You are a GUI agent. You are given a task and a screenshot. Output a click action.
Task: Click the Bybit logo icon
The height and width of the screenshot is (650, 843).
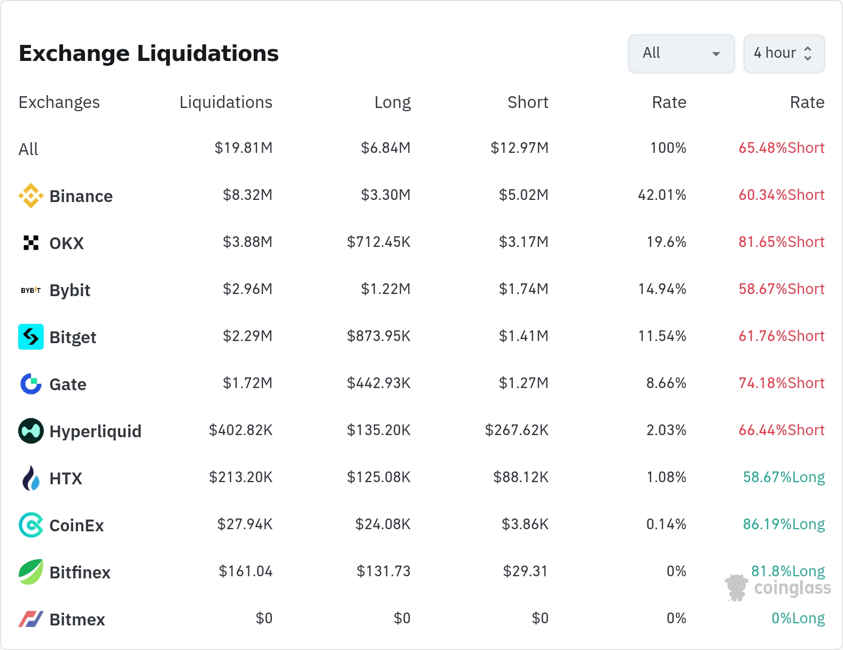tap(31, 290)
